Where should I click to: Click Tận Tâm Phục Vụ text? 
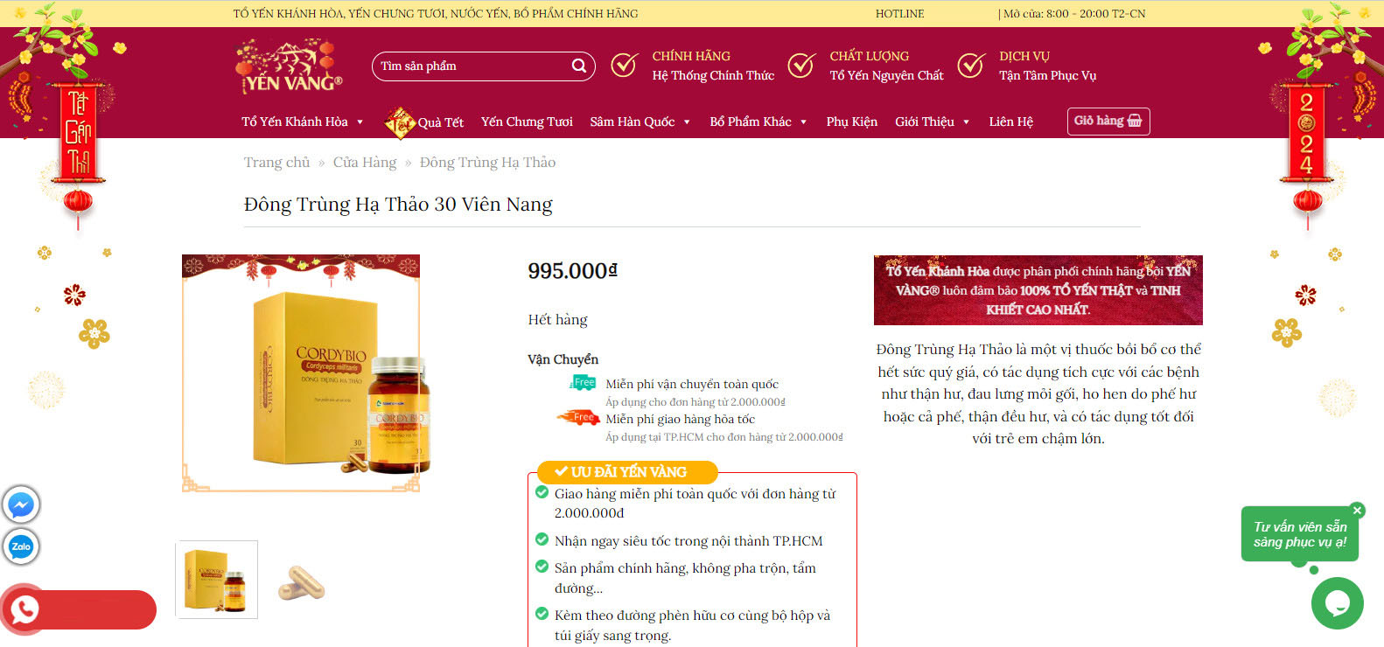click(1047, 76)
